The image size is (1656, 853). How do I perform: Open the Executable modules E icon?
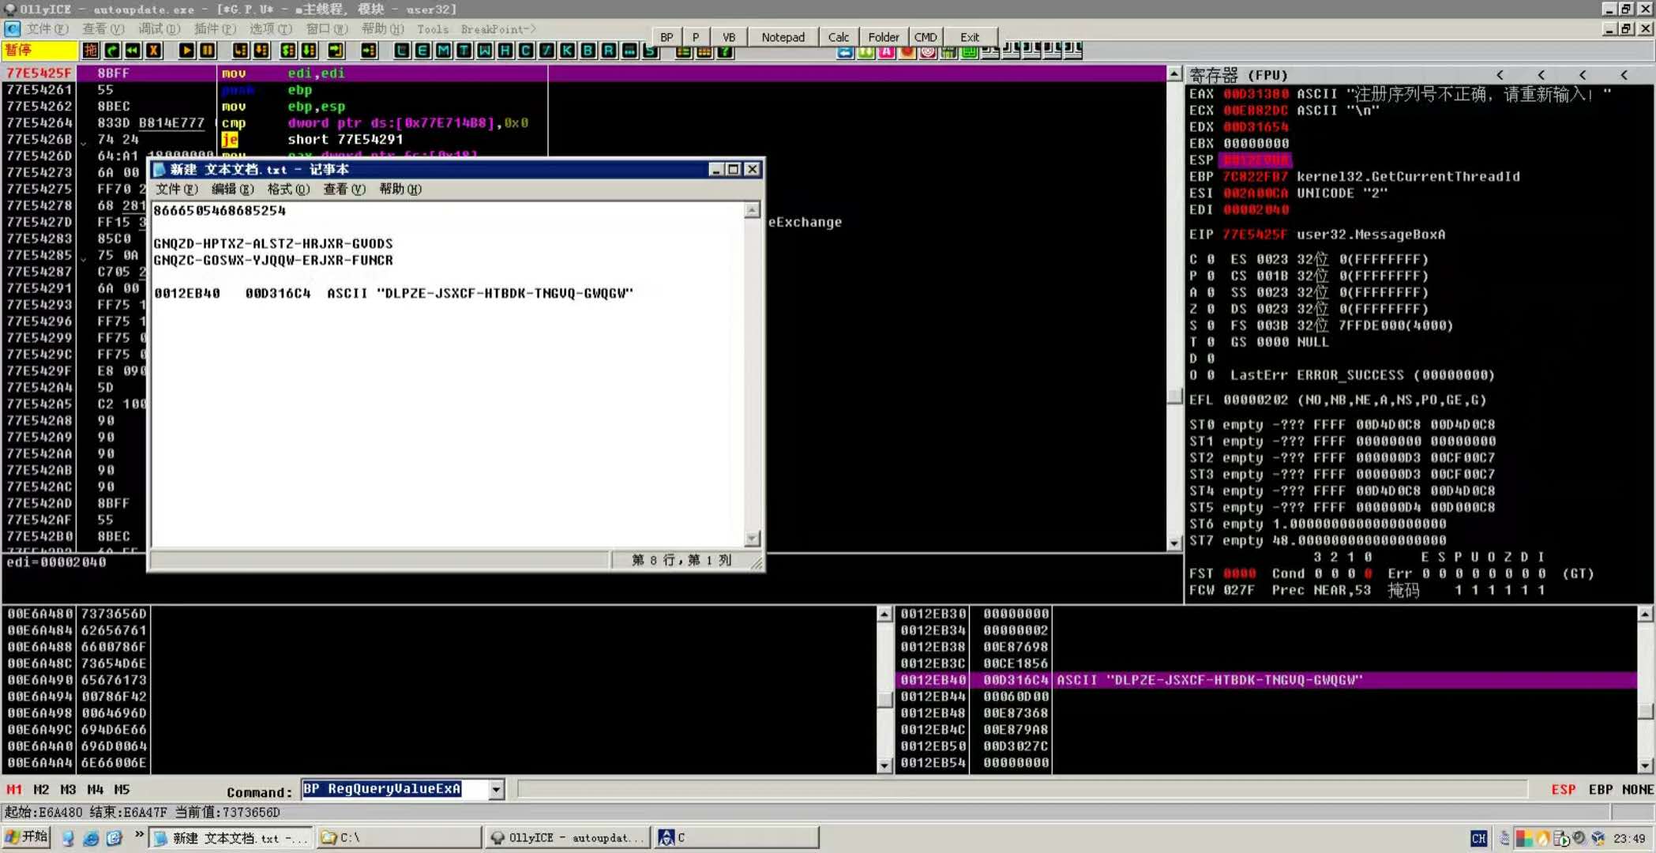pos(422,51)
